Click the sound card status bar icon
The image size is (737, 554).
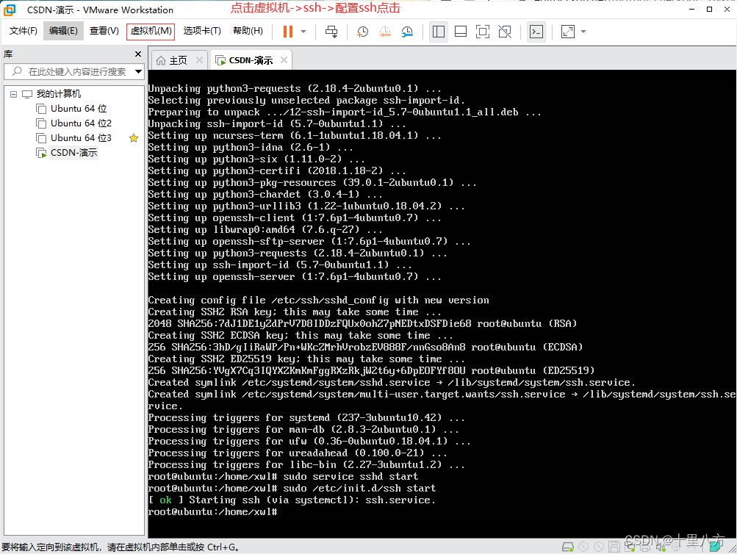tap(661, 547)
